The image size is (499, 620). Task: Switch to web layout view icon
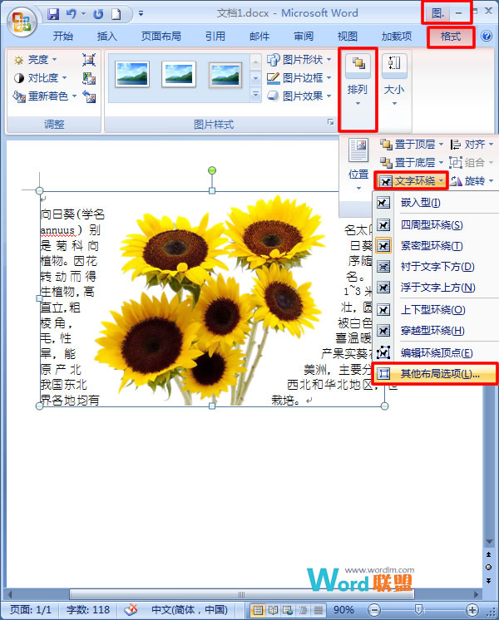point(288,610)
